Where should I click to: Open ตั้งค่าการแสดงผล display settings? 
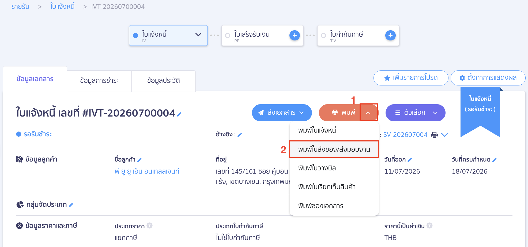pos(488,78)
